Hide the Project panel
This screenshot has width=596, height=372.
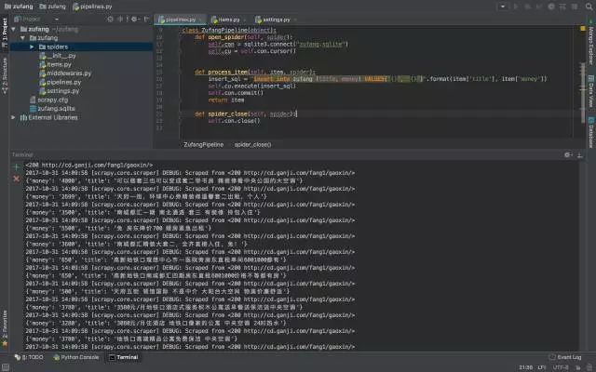[x=146, y=19]
